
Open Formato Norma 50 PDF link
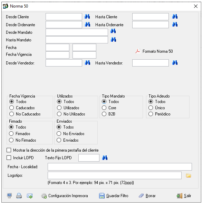point(154,51)
